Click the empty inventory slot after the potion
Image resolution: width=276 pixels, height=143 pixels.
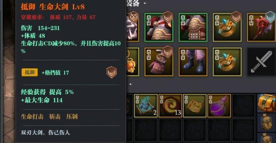(244, 106)
